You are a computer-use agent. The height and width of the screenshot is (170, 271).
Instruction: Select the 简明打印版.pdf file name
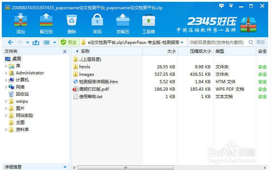tap(94, 89)
